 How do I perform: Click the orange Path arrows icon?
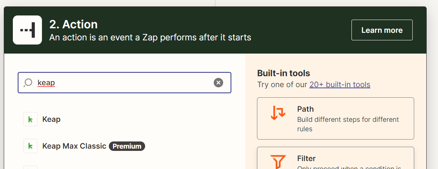point(278,112)
